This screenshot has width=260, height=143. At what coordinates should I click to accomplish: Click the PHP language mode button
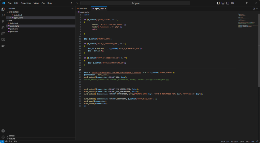pyautogui.click(x=253, y=141)
